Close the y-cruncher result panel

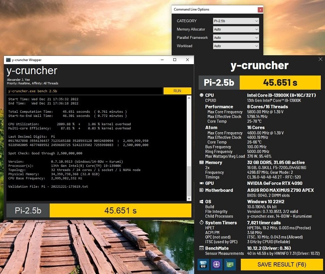(320, 59)
